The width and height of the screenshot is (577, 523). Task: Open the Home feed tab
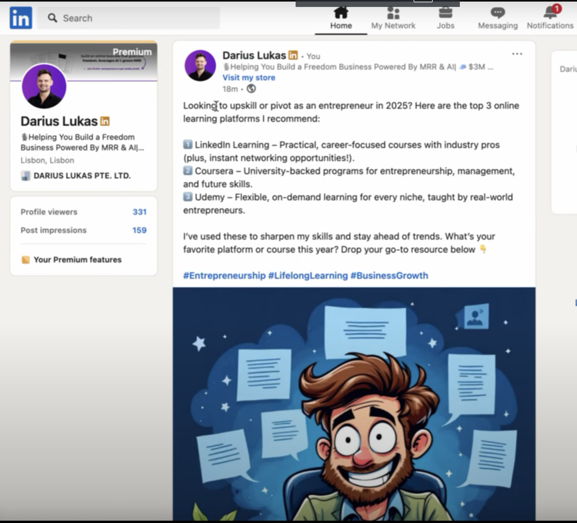tap(341, 19)
